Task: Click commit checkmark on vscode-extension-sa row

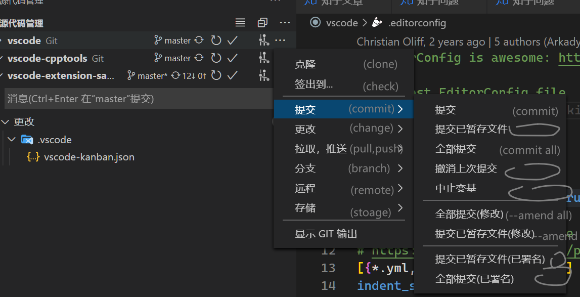Action: (x=232, y=76)
